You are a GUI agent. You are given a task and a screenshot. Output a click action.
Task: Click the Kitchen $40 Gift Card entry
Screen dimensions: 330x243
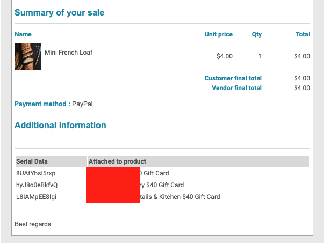(x=180, y=197)
